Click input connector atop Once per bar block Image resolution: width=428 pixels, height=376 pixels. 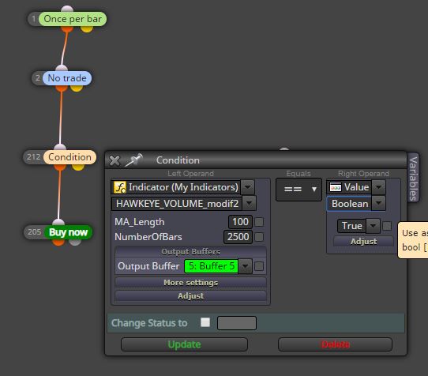click(x=67, y=9)
